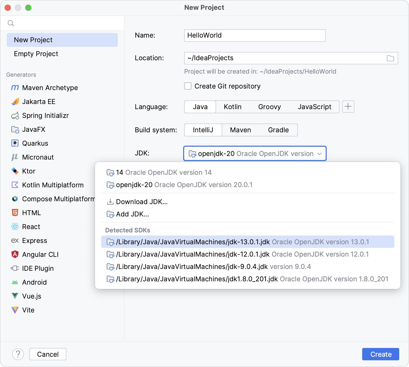Viewport: 409px width, 367px height.
Task: Select the Maven Archetype generator icon
Action: pyautogui.click(x=15, y=88)
